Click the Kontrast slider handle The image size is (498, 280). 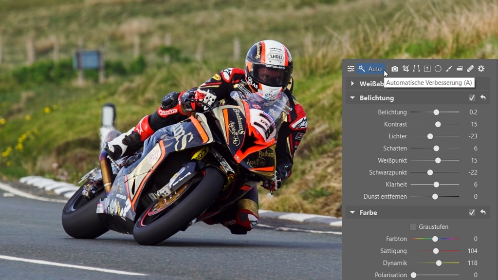point(438,124)
